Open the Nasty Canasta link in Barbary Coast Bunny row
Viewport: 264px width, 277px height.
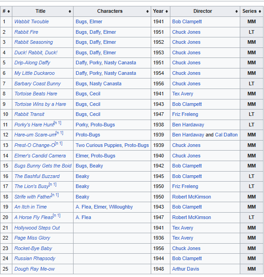(106, 84)
